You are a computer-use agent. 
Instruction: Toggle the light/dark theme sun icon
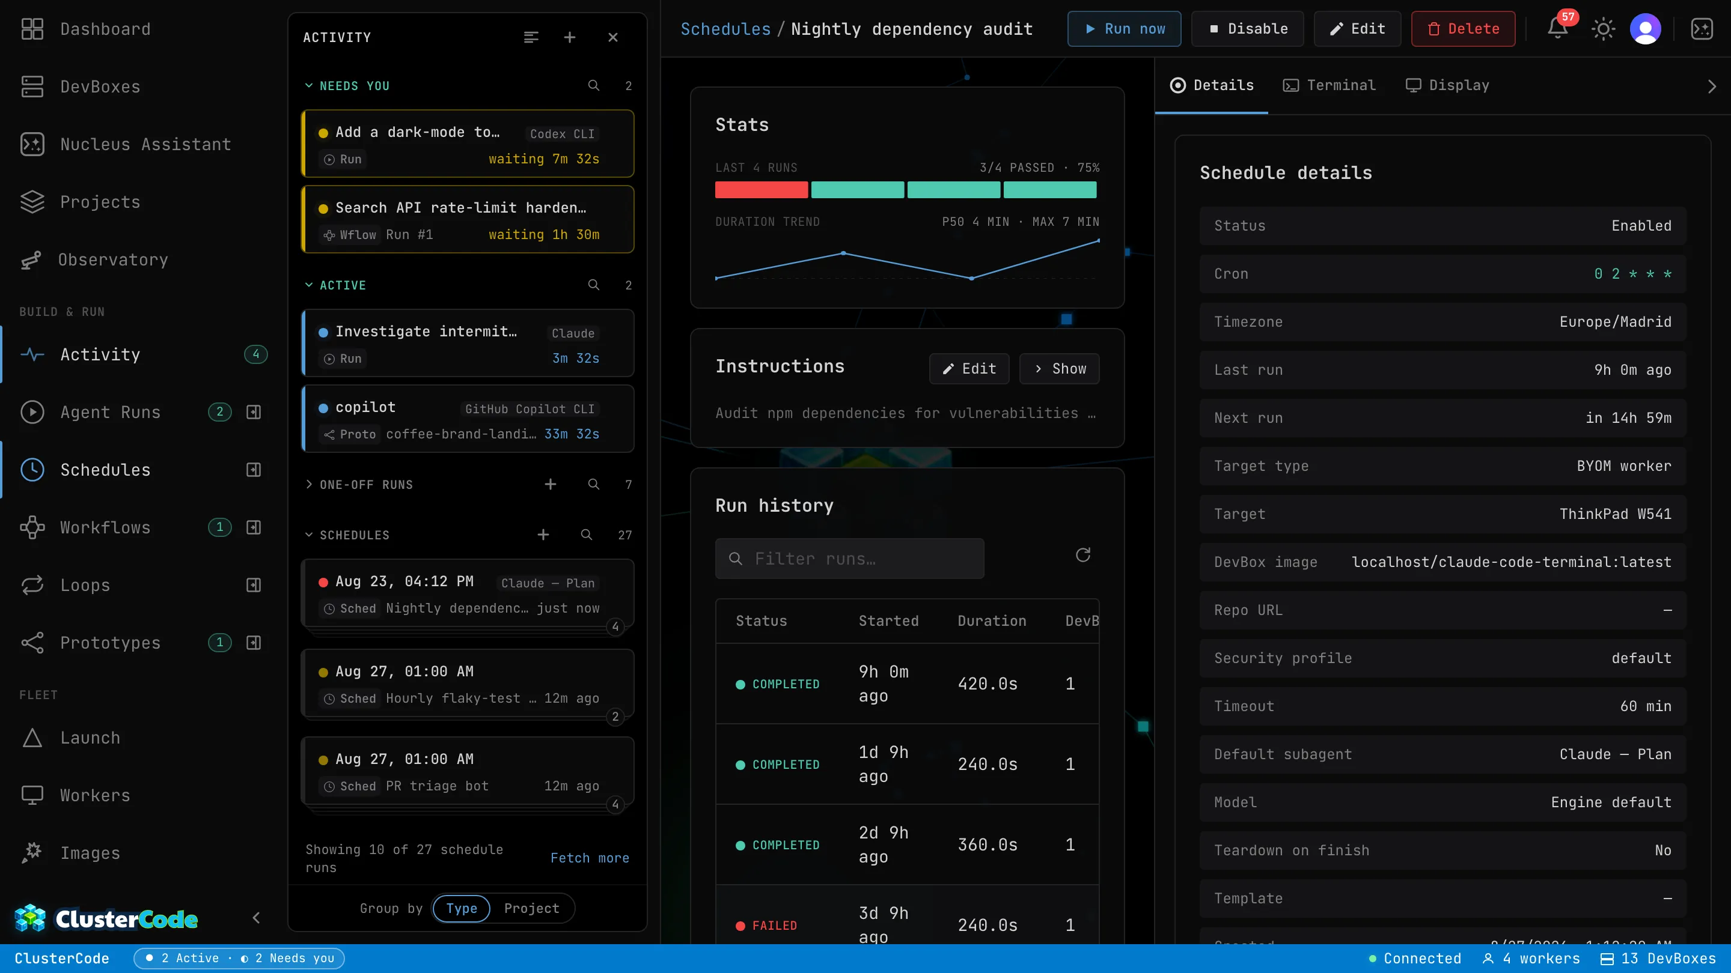(1602, 29)
